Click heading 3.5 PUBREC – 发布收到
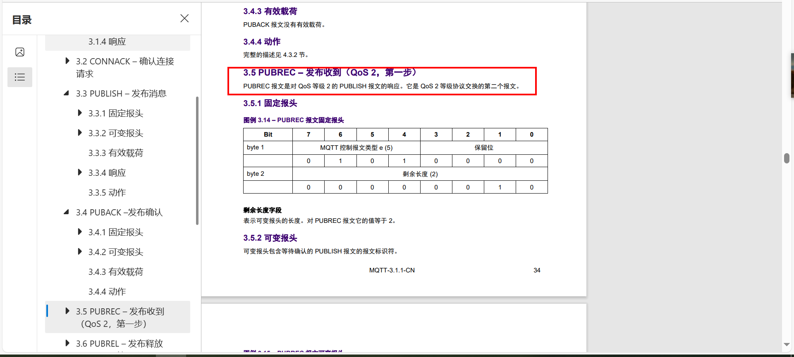Image resolution: width=794 pixels, height=357 pixels. tap(330, 73)
